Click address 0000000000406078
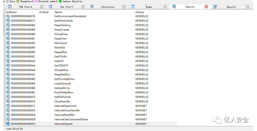Viewport: 257px width, 131px height. click(x=23, y=16)
